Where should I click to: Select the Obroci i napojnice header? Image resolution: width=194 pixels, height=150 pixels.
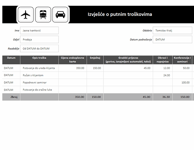[x=163, y=60]
